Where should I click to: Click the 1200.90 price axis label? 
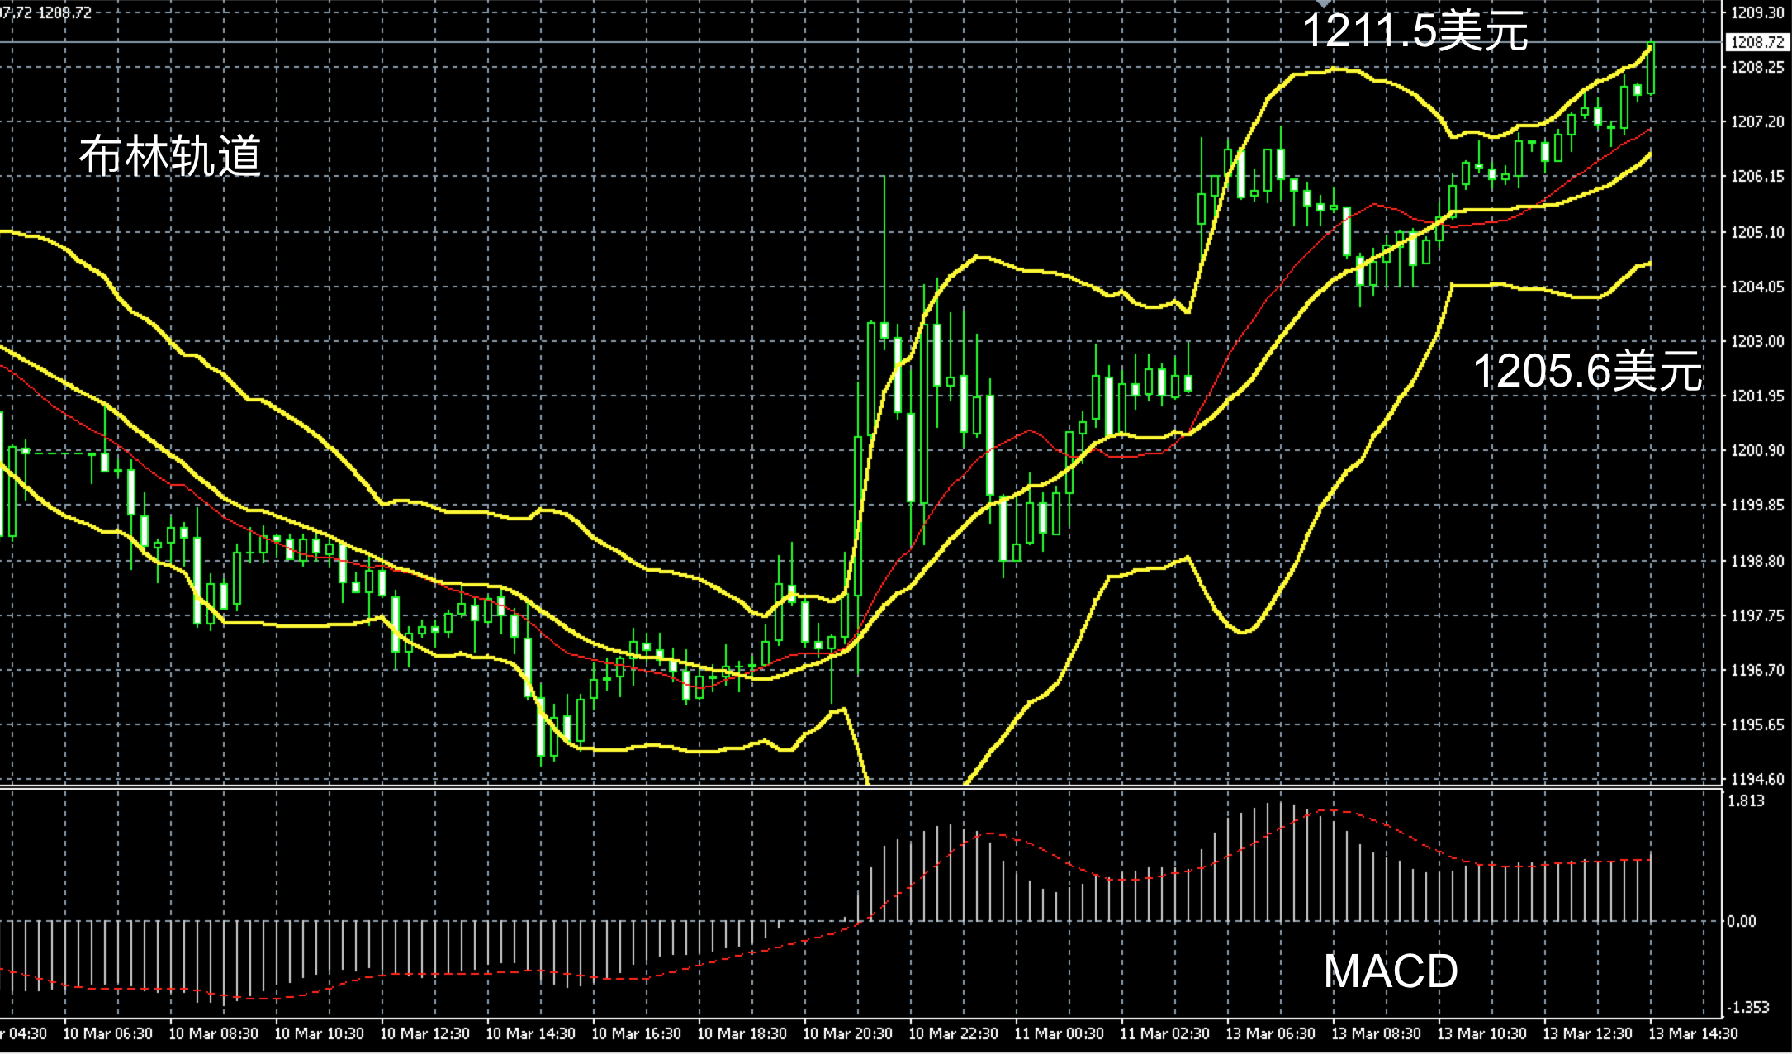pyautogui.click(x=1757, y=451)
